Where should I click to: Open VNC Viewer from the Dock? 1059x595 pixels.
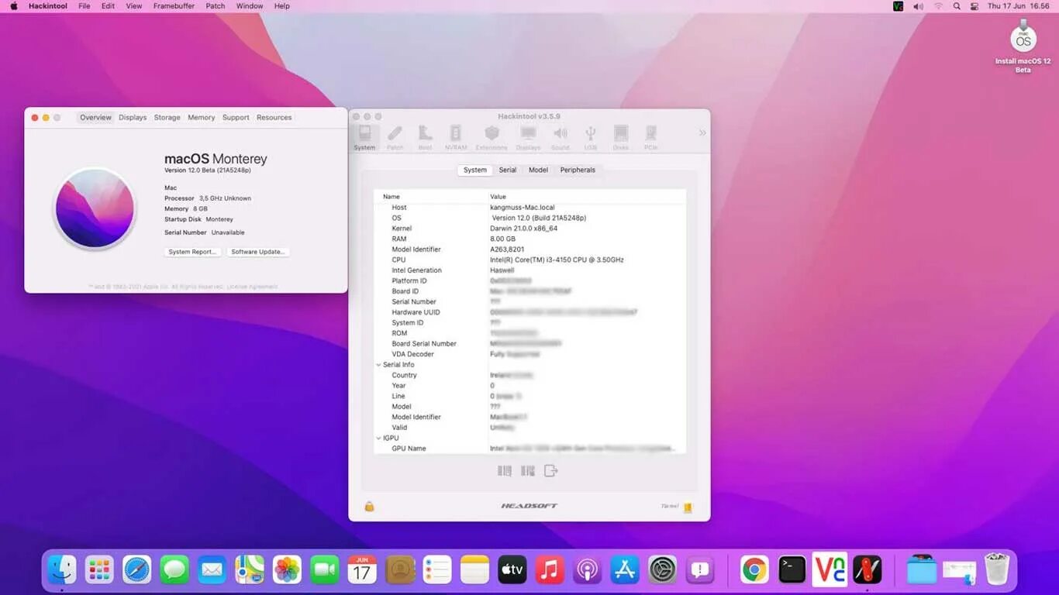tap(830, 569)
